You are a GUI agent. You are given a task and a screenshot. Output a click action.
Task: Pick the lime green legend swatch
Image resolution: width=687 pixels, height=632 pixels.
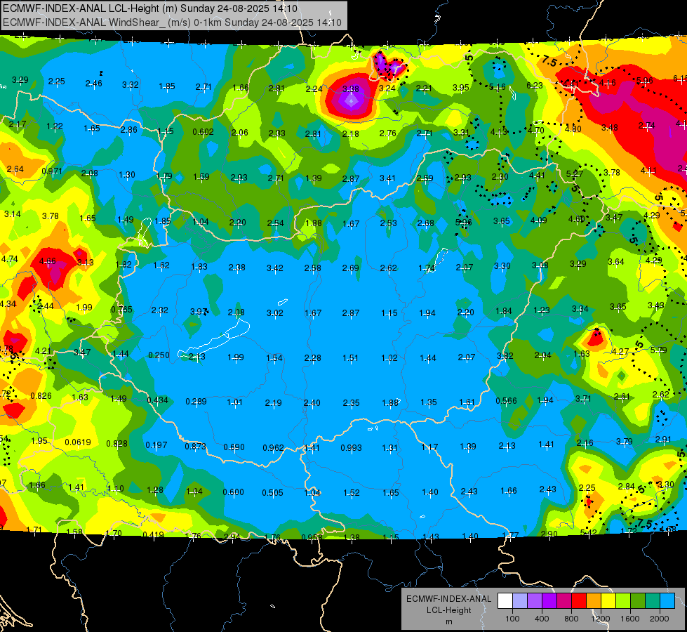click(623, 600)
